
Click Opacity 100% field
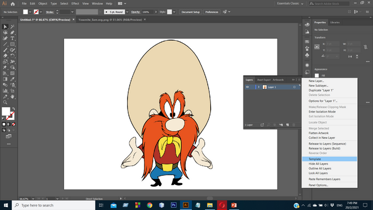147,12
